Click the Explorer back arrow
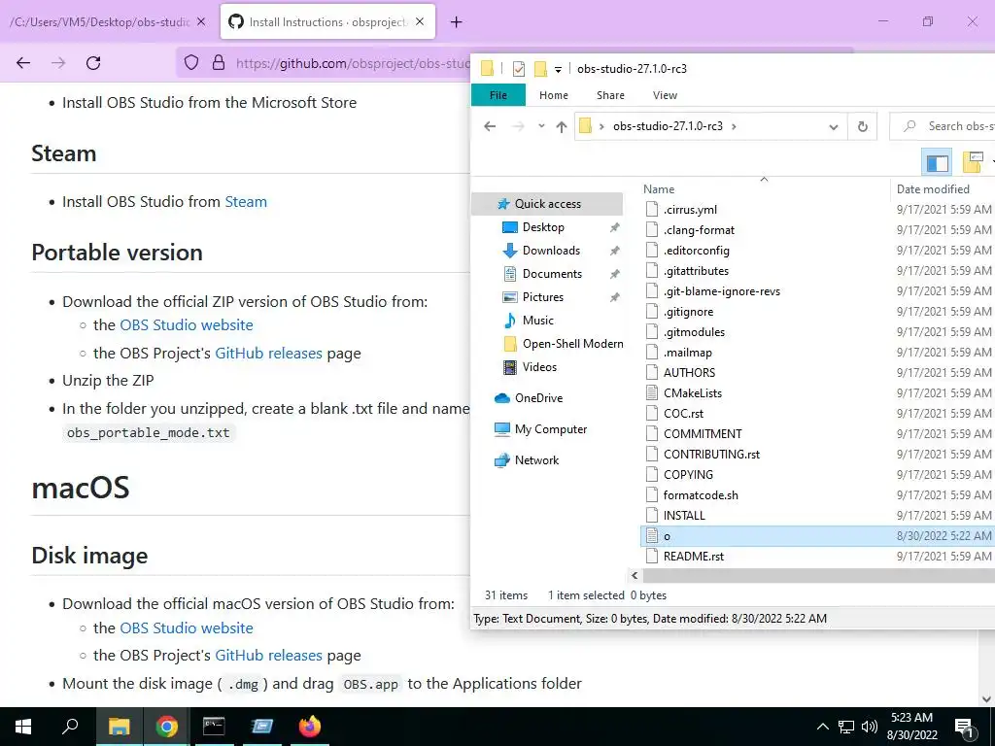Viewport: 995px width, 746px height. click(x=490, y=126)
